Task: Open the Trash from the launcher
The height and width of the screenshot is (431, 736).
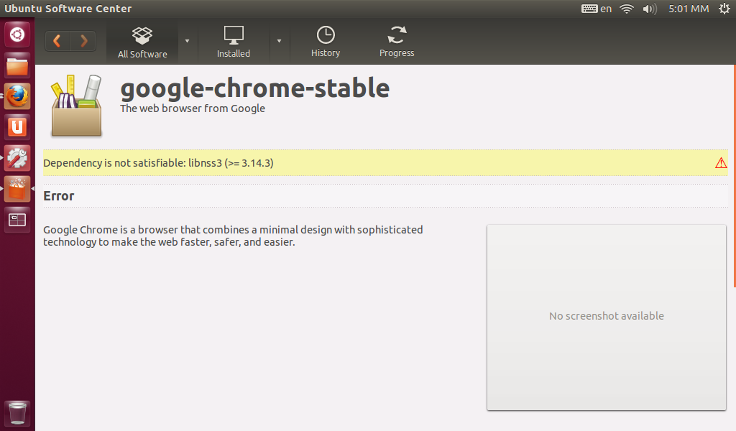Action: pos(17,413)
